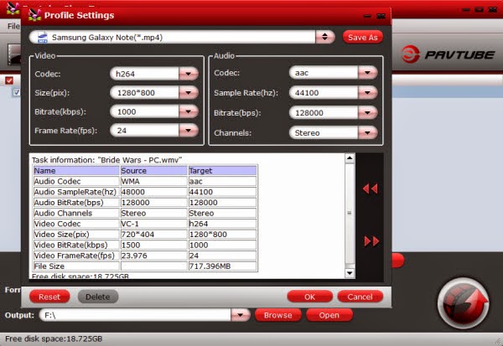
Task: Expand the Audio Bitrate(bps) dropdown
Action: click(367, 112)
